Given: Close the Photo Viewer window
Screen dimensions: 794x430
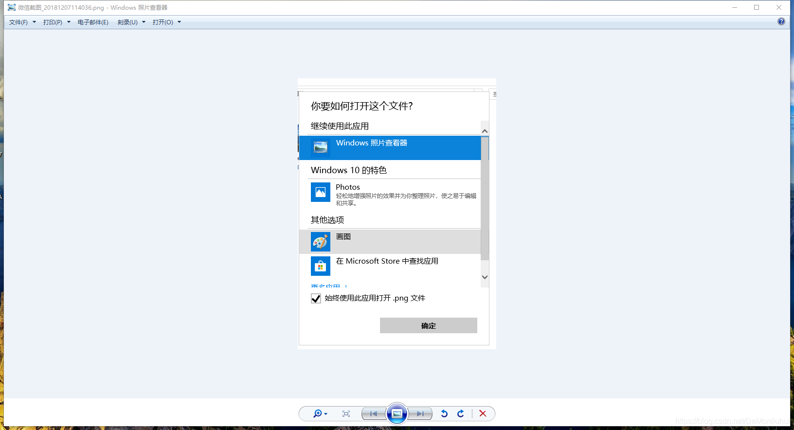Looking at the screenshot, I should [779, 7].
